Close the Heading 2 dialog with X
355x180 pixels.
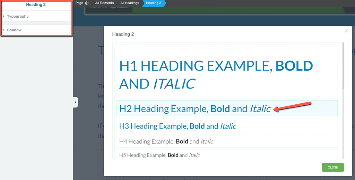[346, 31]
